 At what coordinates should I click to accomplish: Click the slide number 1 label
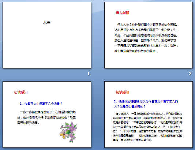89,74
